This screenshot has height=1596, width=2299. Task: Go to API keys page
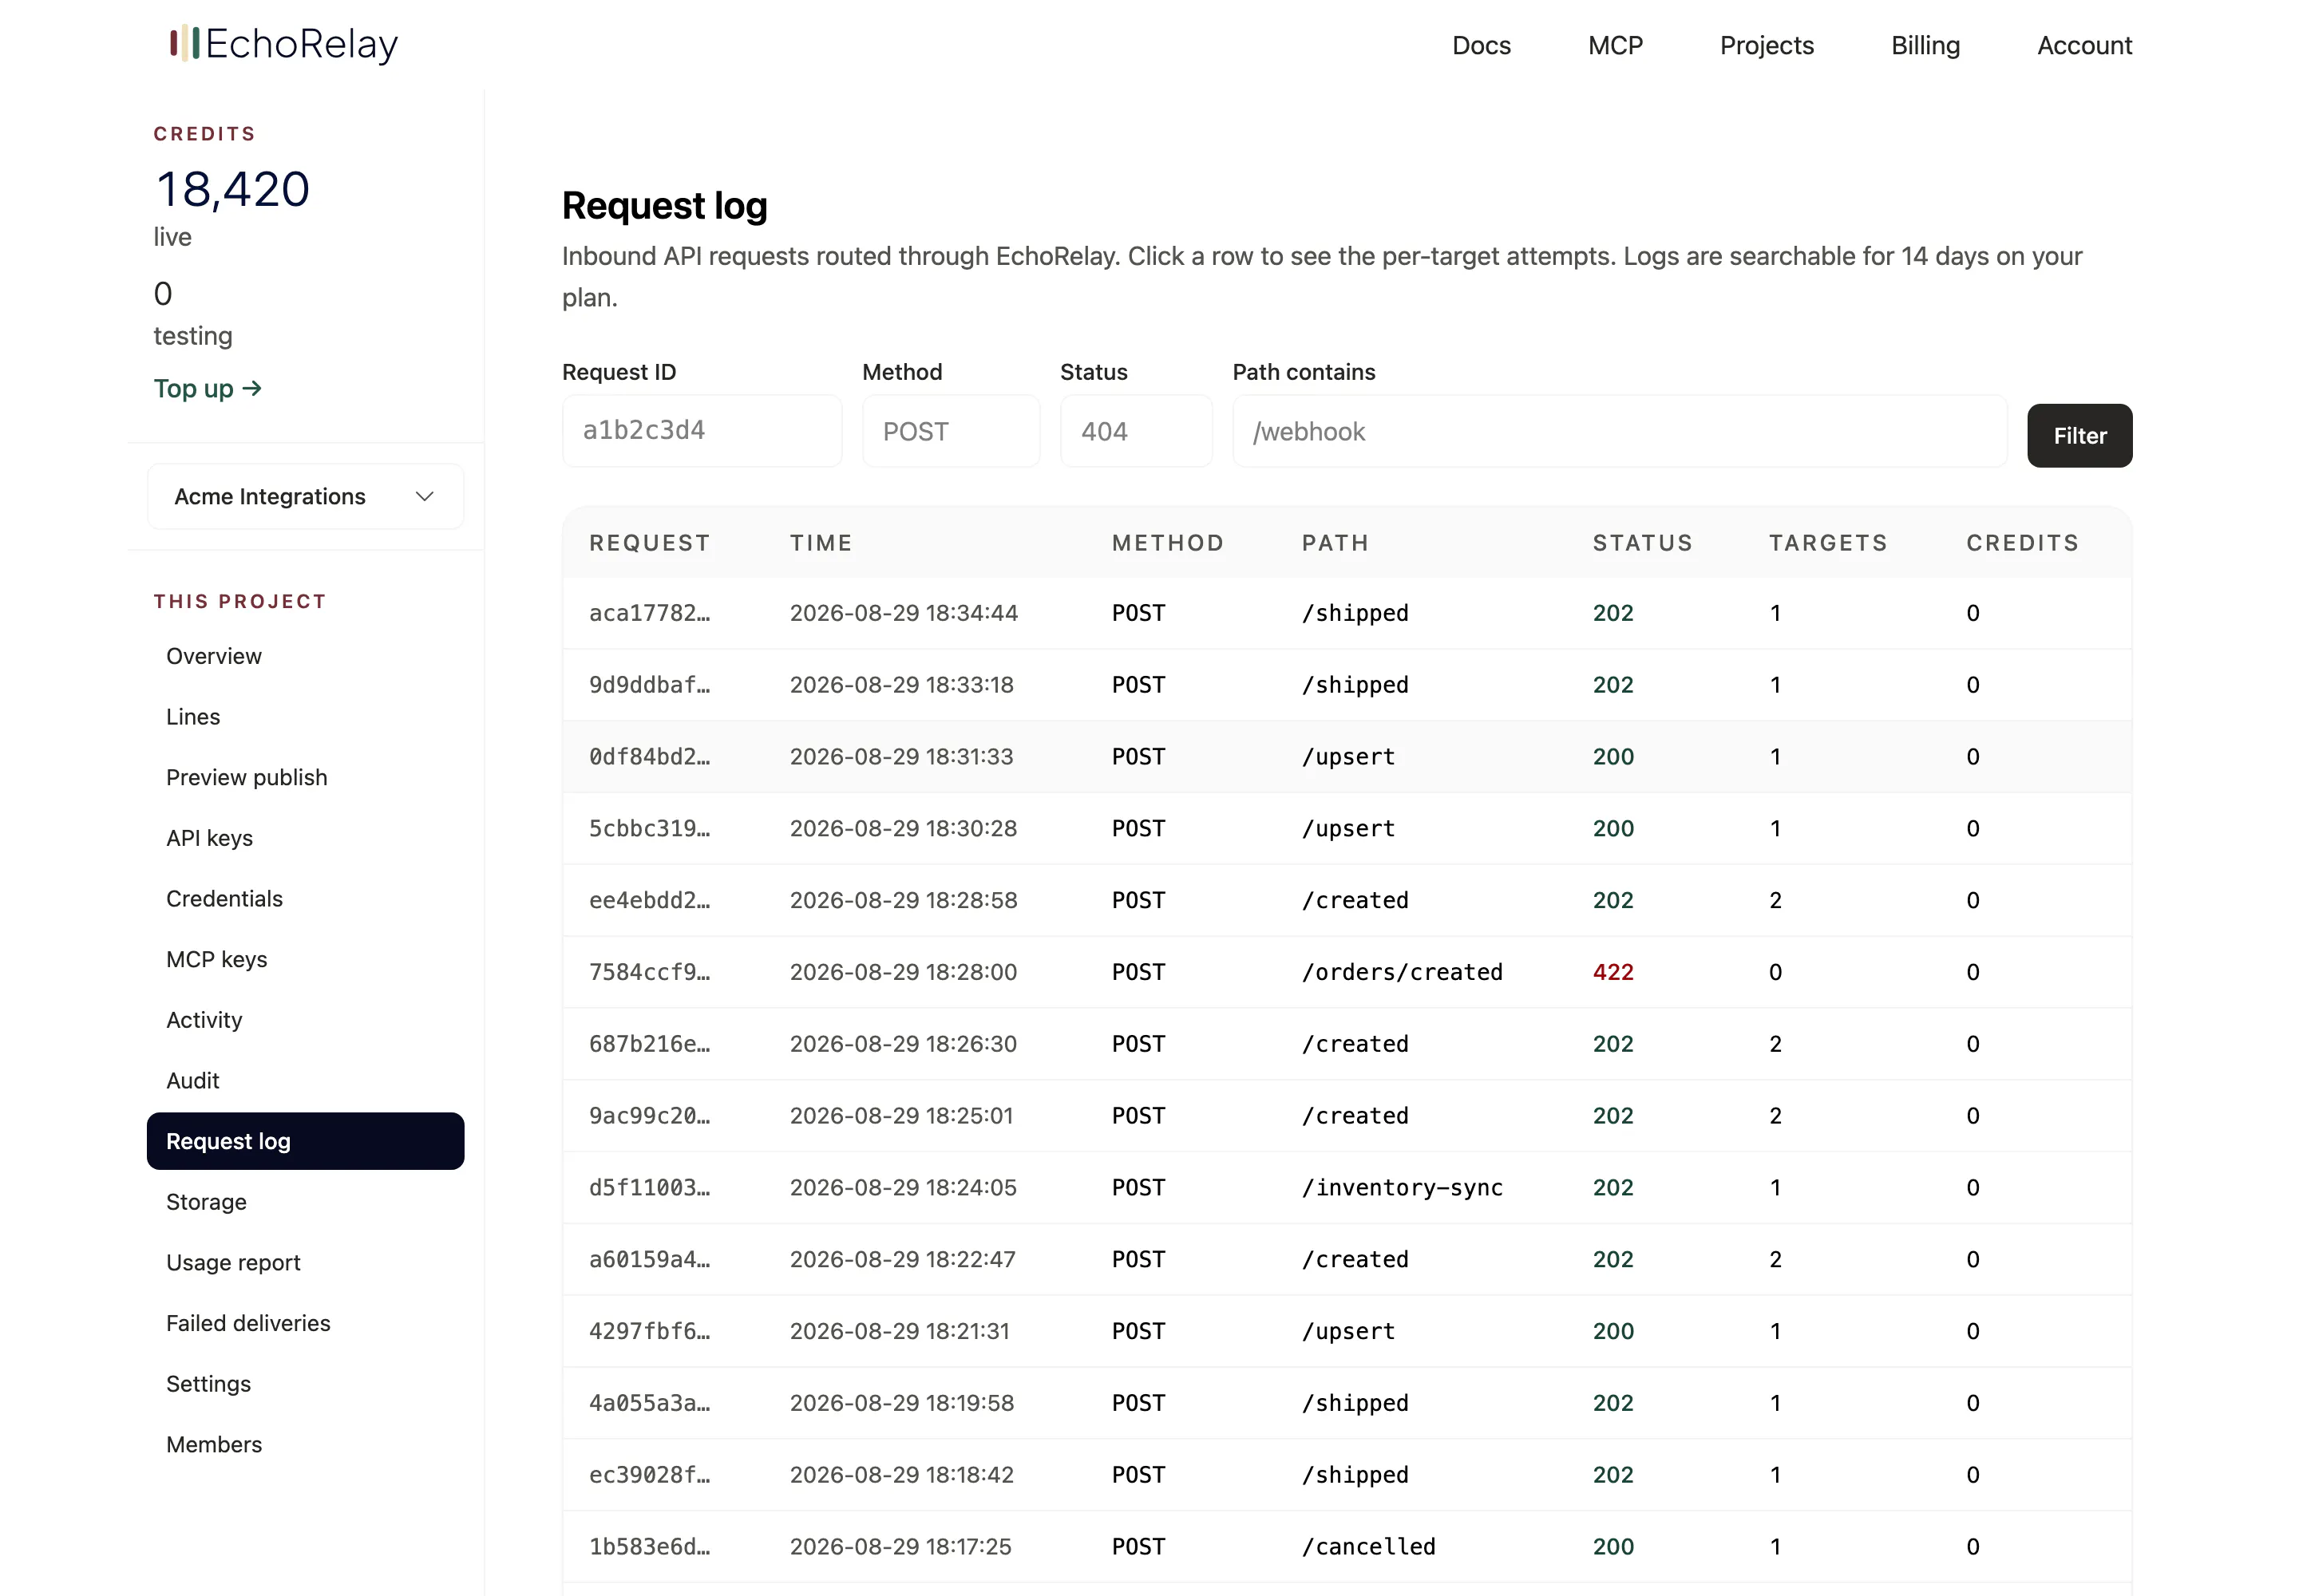pos(305,838)
